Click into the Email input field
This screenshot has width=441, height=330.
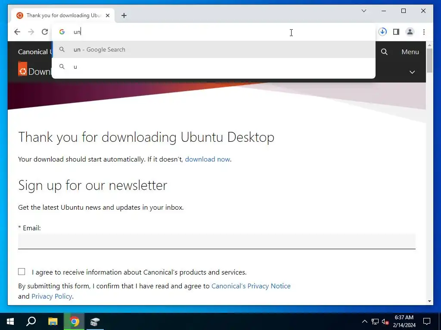tap(217, 241)
